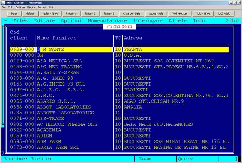
Task: Click the window system icon in title bar
Action: (3, 3)
